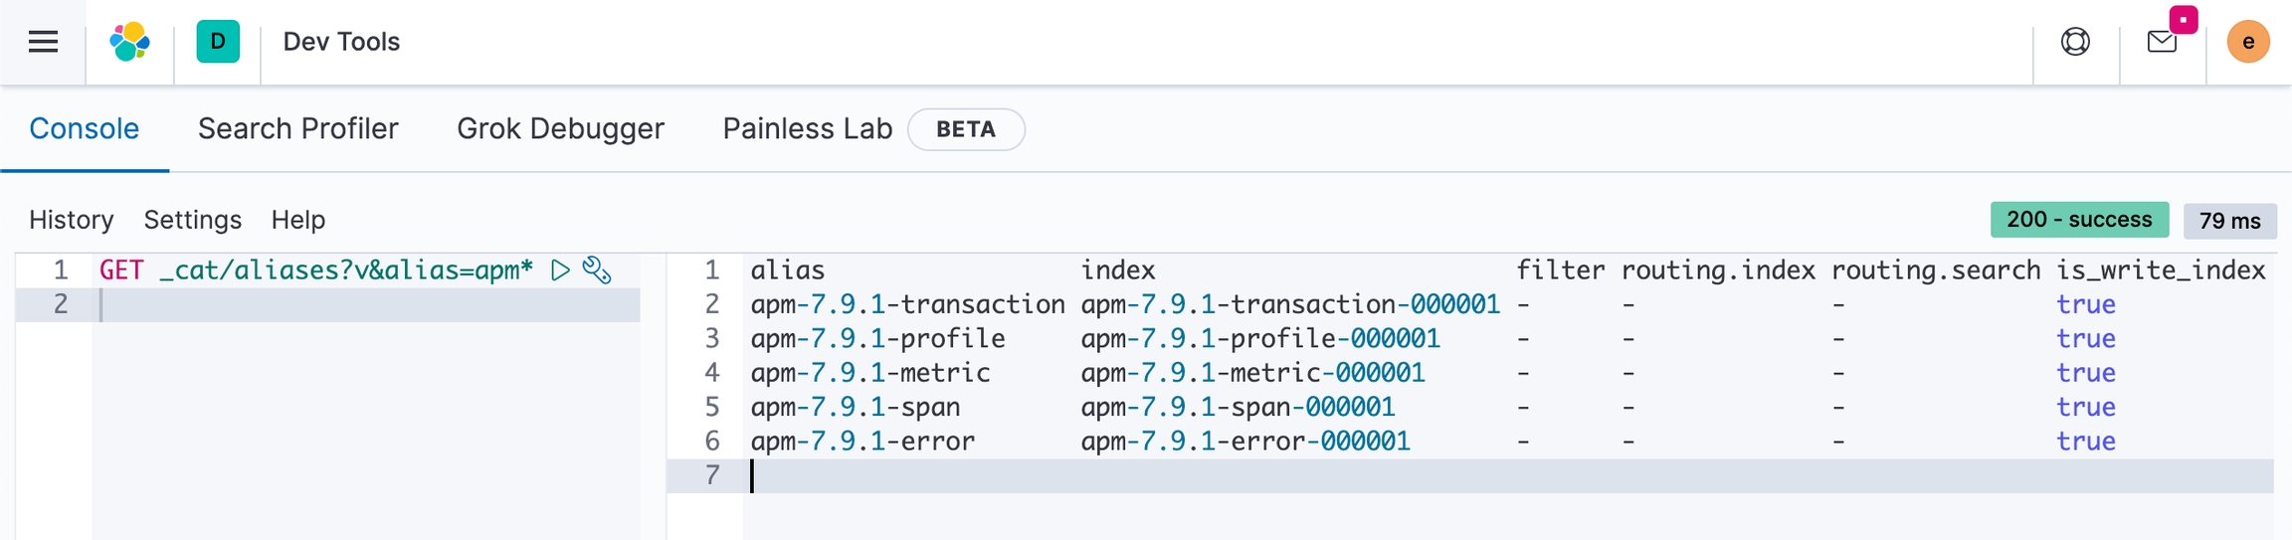Click the 200 - success status badge
The image size is (2292, 540).
(x=2078, y=220)
